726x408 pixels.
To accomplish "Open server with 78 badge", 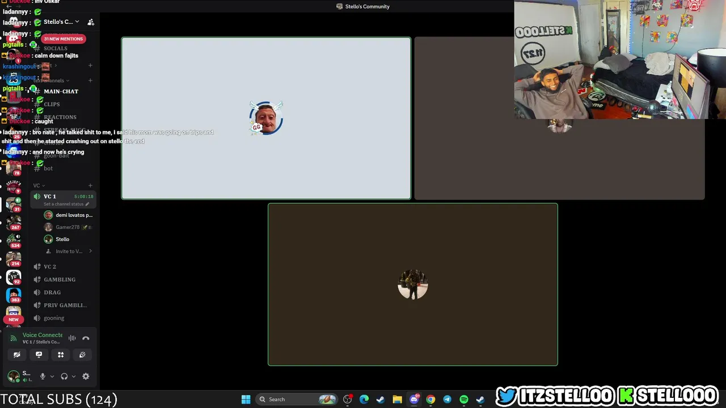I will [x=14, y=168].
